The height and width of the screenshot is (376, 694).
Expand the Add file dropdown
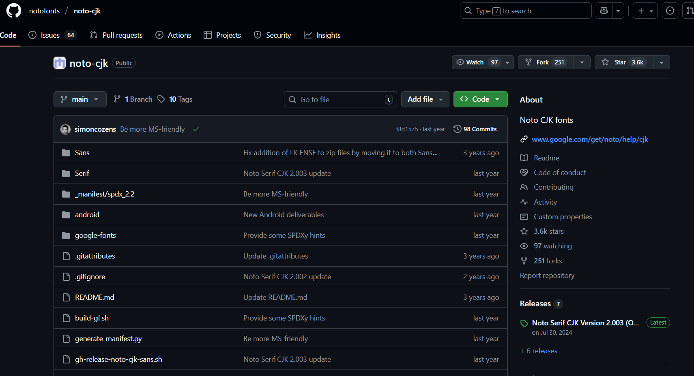click(x=425, y=99)
